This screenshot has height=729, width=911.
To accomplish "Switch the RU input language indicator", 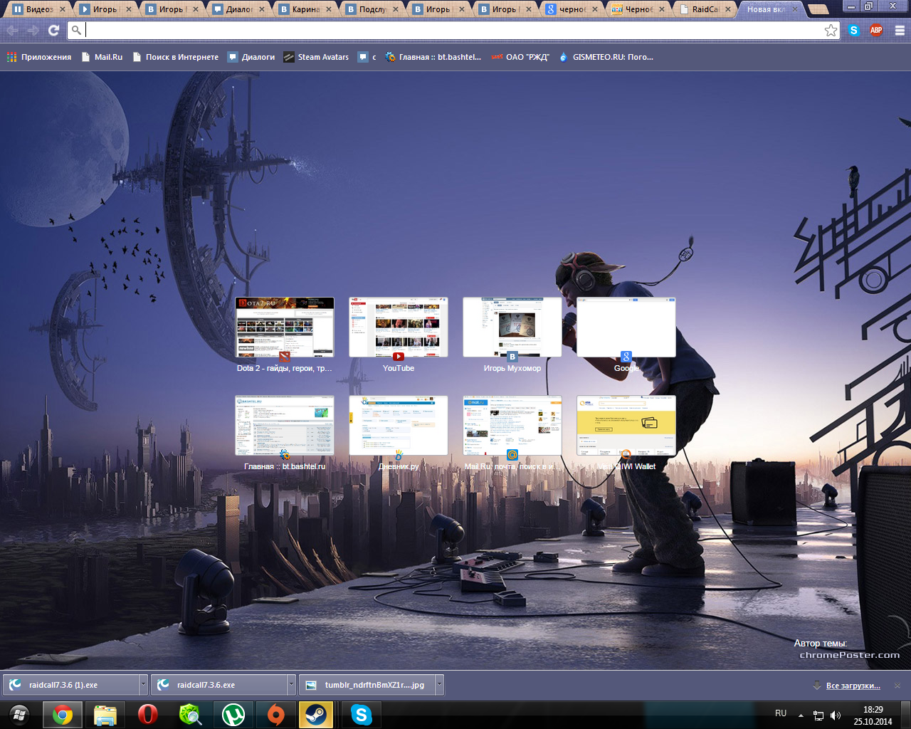I will pos(781,713).
